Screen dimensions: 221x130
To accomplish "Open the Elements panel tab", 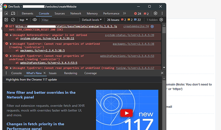I will pyautogui.click(x=27, y=13).
